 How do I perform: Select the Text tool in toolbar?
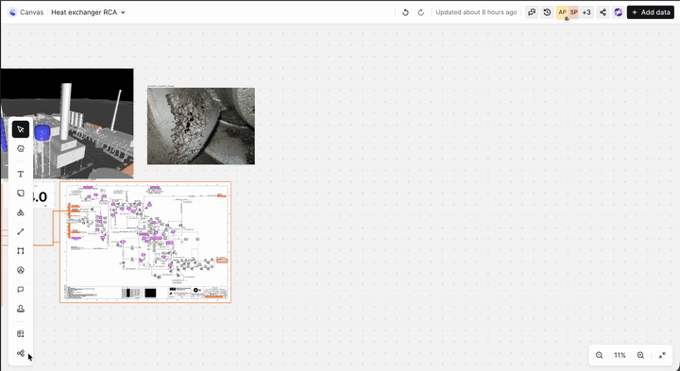pyautogui.click(x=21, y=175)
